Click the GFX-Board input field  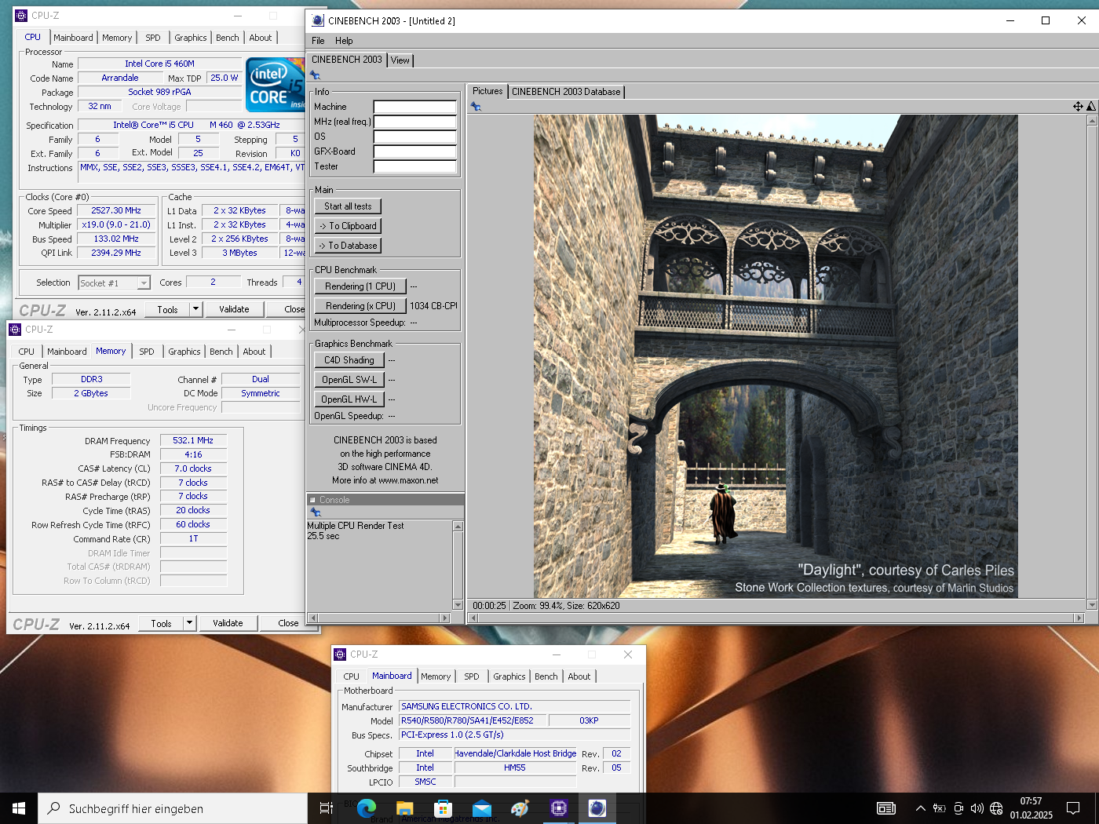click(415, 151)
